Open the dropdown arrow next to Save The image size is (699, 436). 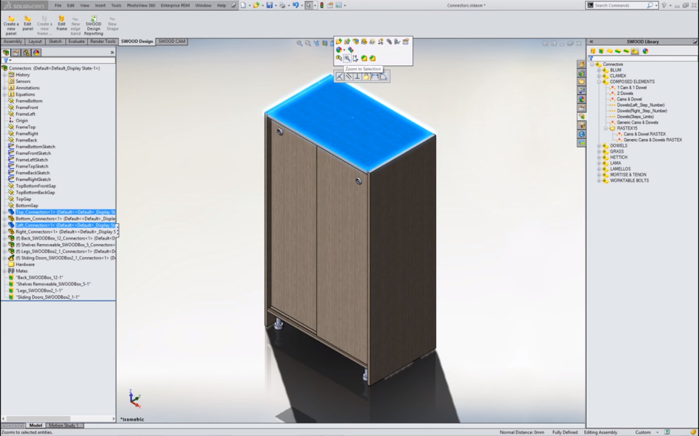pyautogui.click(x=276, y=6)
